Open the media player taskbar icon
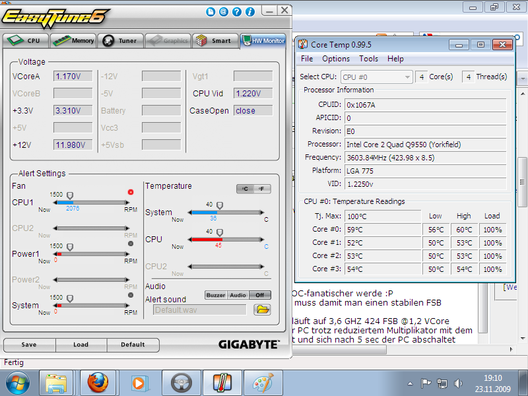 click(139, 383)
